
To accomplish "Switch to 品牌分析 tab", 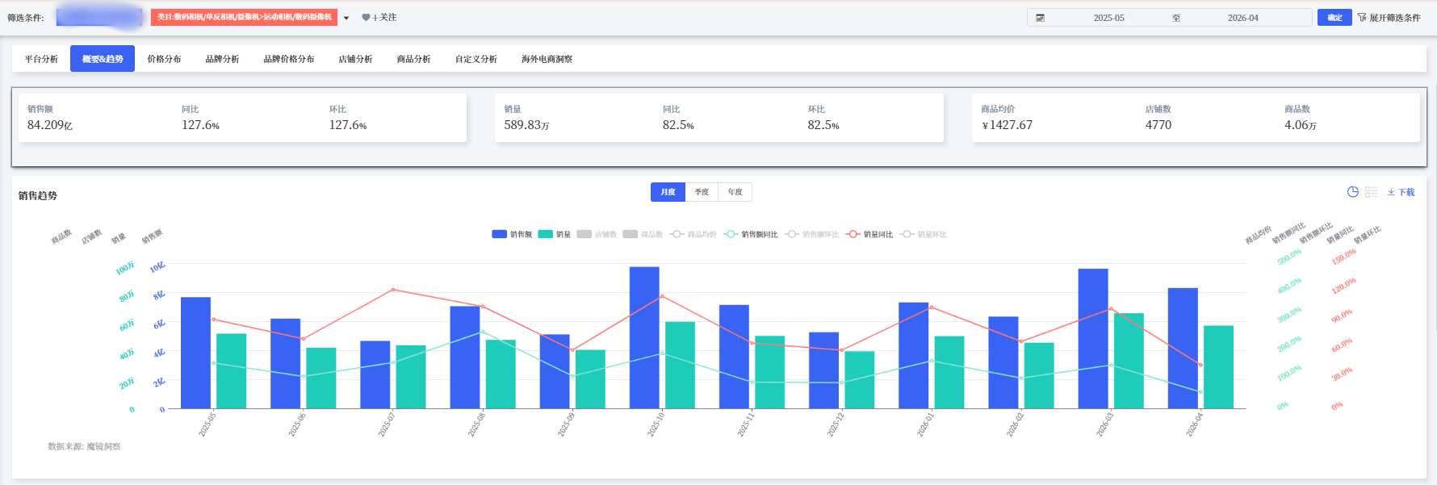I will (x=222, y=59).
